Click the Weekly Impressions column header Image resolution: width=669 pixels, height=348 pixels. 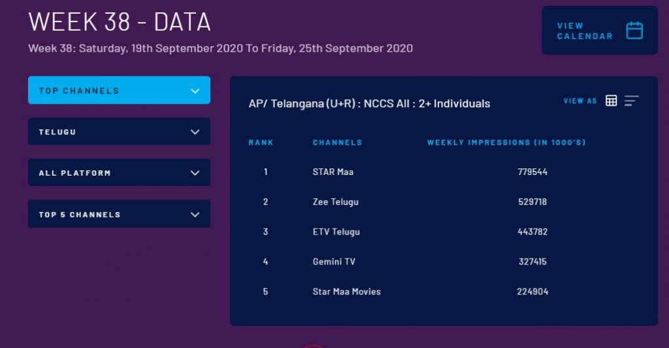(x=506, y=142)
